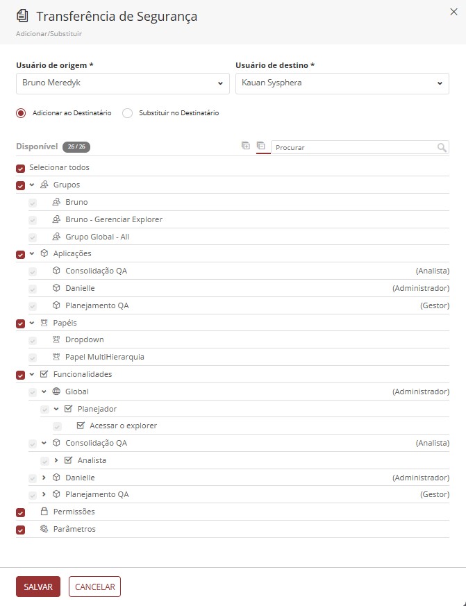Click the Permissões lock icon

tap(44, 512)
